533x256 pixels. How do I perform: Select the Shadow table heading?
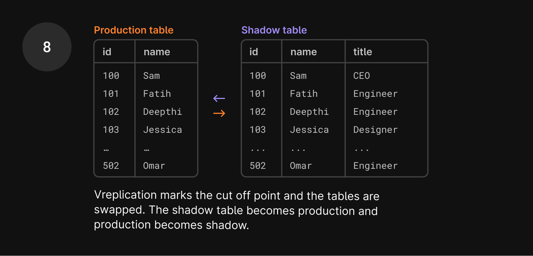(x=274, y=30)
